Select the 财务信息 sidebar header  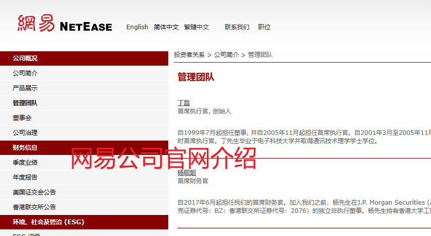click(84, 148)
